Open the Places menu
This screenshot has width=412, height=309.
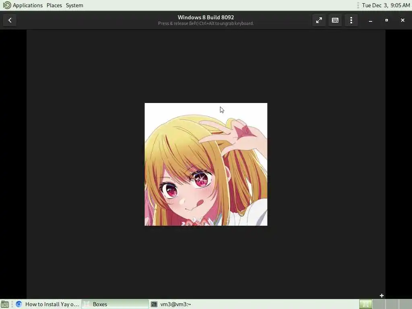click(54, 5)
